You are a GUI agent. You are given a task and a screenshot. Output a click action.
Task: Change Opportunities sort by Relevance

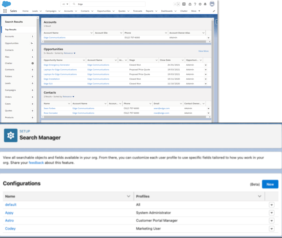70,53
